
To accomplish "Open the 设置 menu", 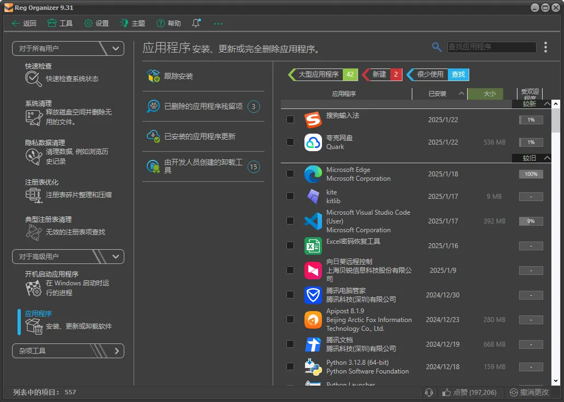I will point(96,24).
